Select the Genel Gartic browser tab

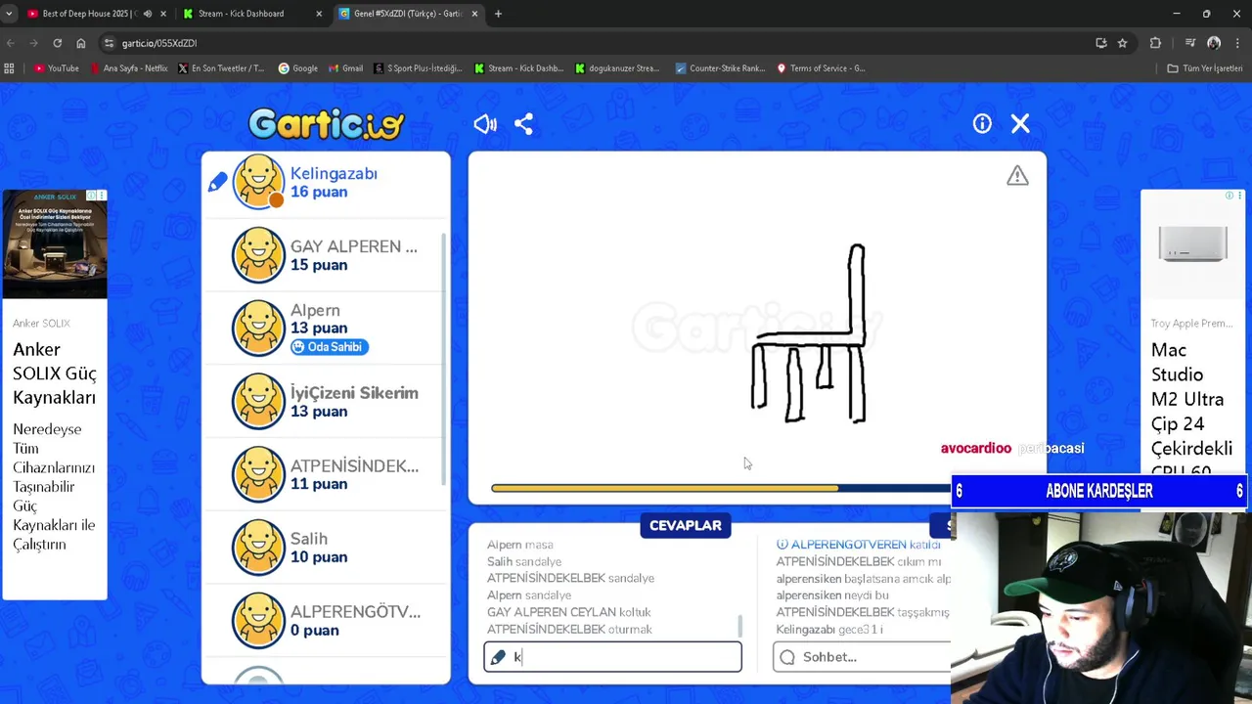(x=408, y=14)
